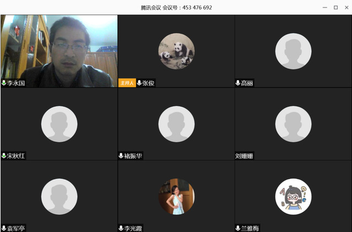
Task: Click 李光霞's photo avatar
Action: pyautogui.click(x=176, y=196)
